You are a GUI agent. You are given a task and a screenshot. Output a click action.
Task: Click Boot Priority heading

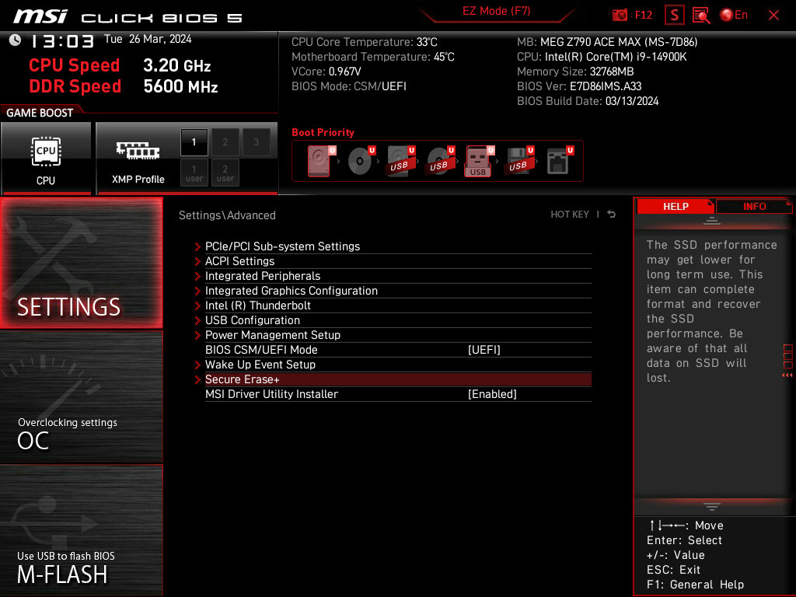(x=323, y=132)
